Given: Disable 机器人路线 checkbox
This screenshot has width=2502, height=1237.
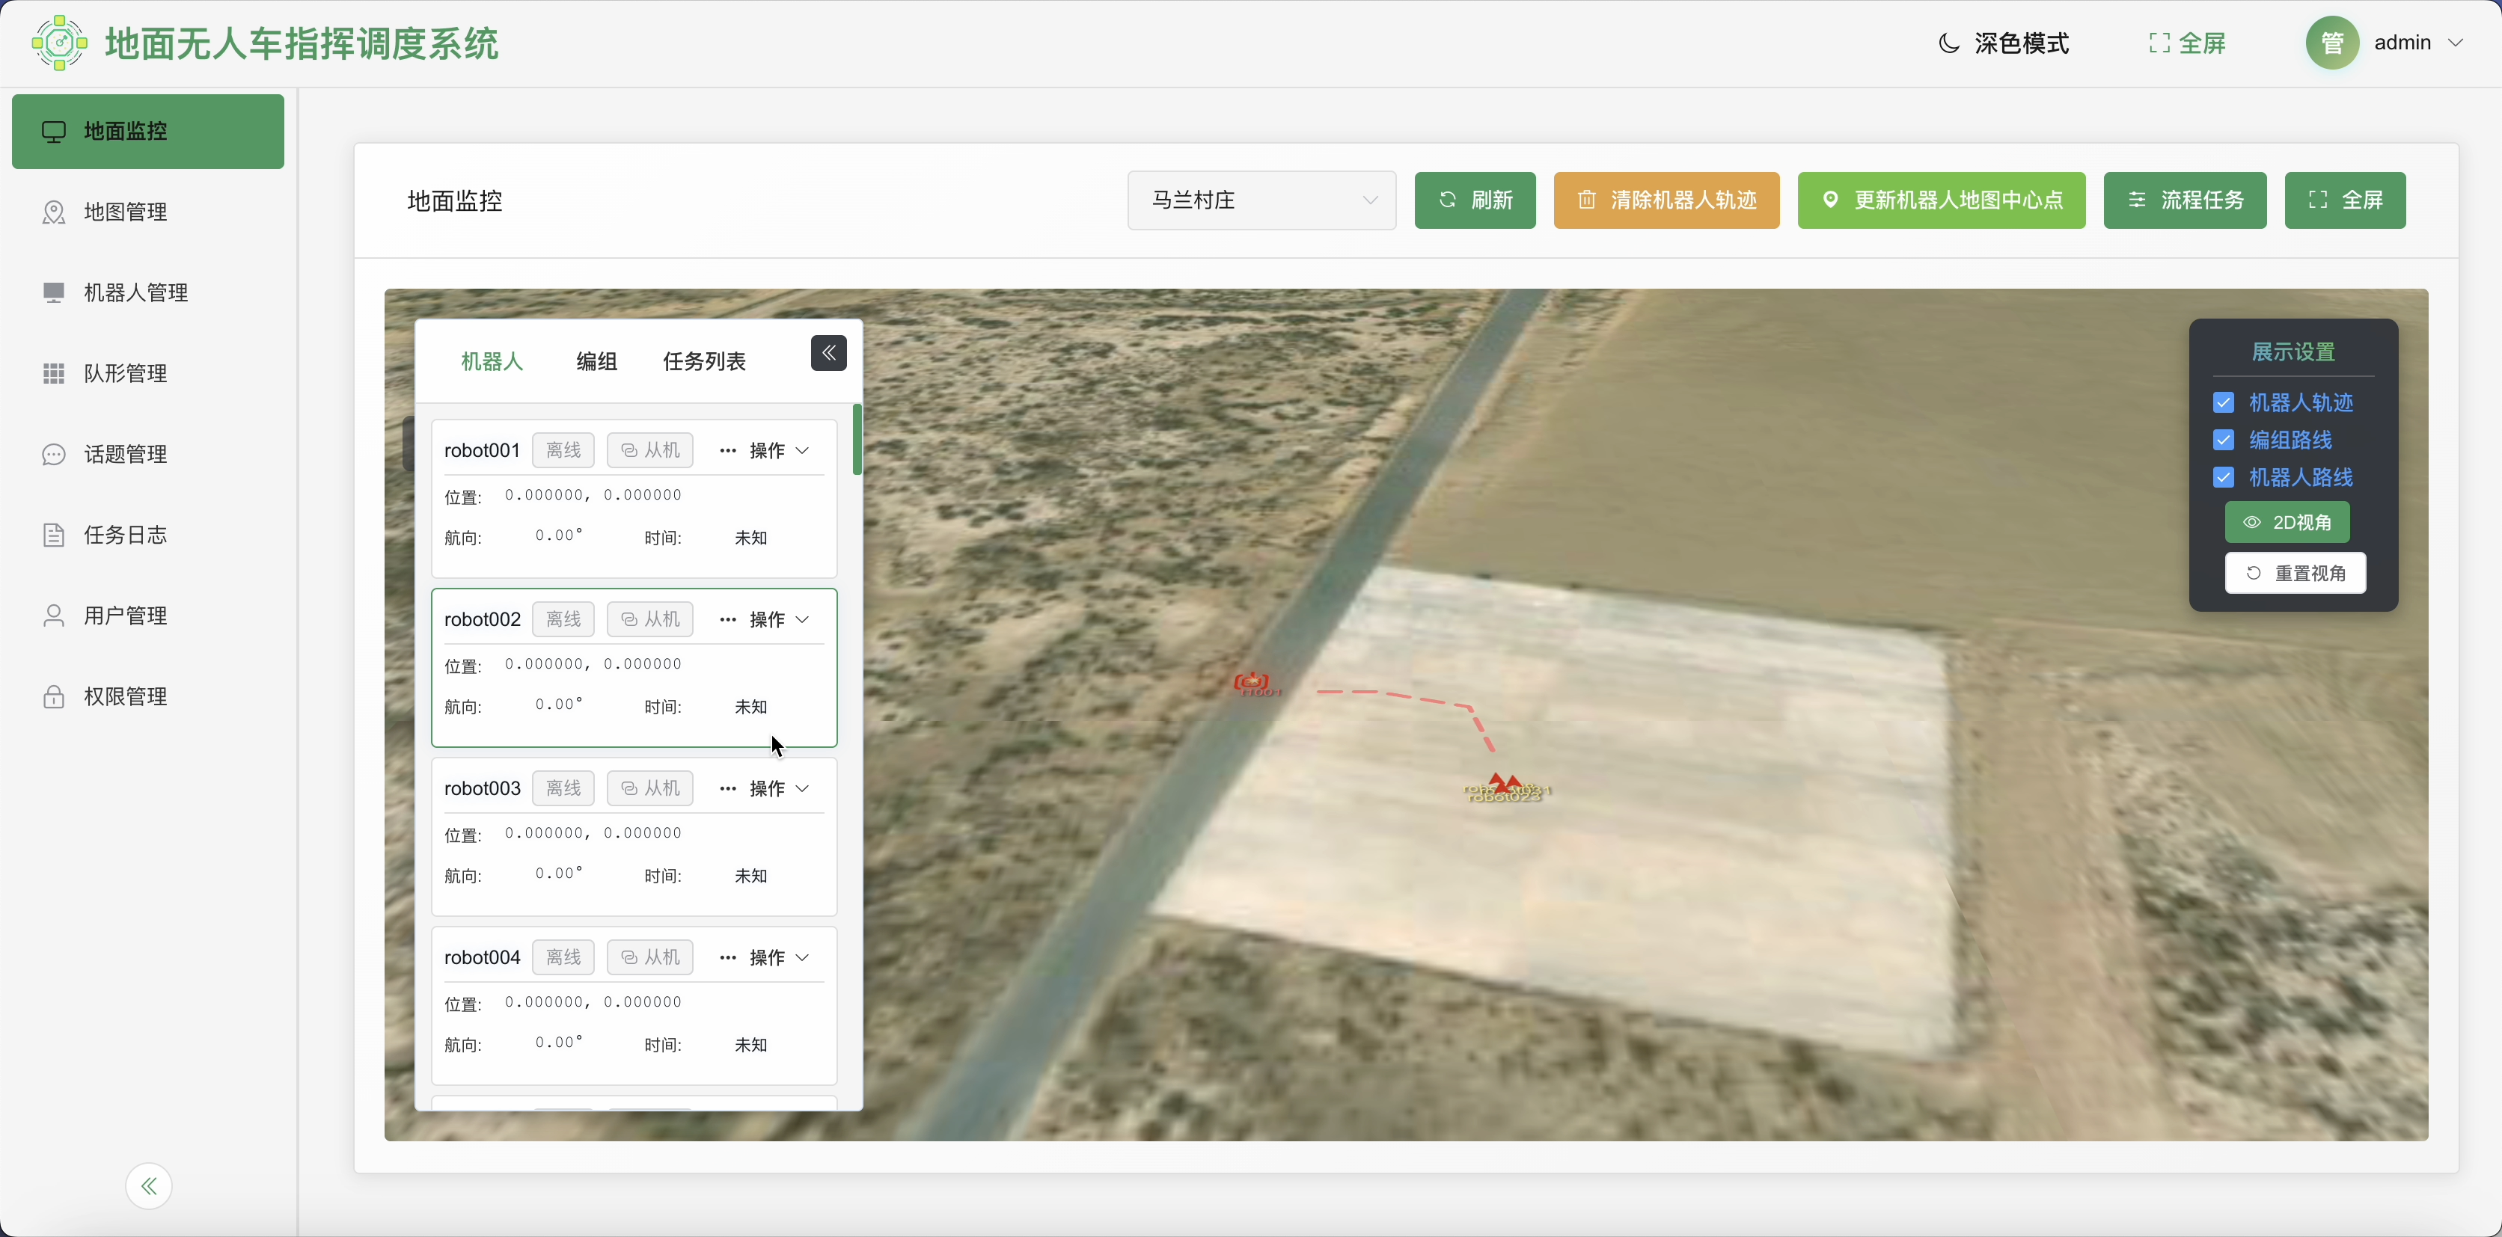Looking at the screenshot, I should coord(2223,478).
